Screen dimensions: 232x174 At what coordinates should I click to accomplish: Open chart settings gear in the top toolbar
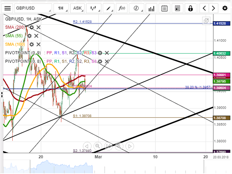[x=225, y=8]
